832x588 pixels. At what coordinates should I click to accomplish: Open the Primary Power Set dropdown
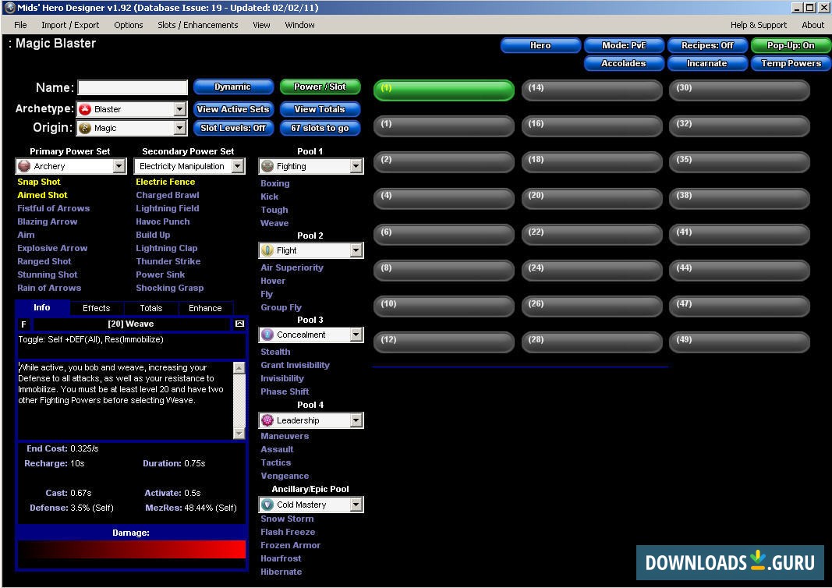tap(119, 167)
